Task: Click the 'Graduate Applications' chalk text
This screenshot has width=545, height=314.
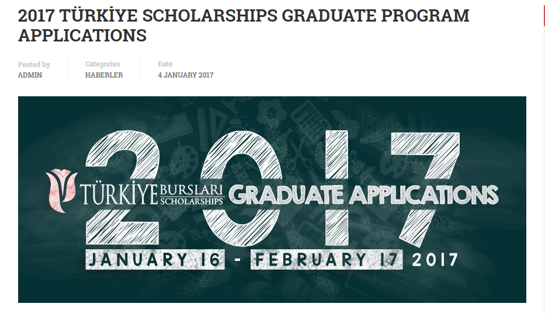Action: point(363,195)
